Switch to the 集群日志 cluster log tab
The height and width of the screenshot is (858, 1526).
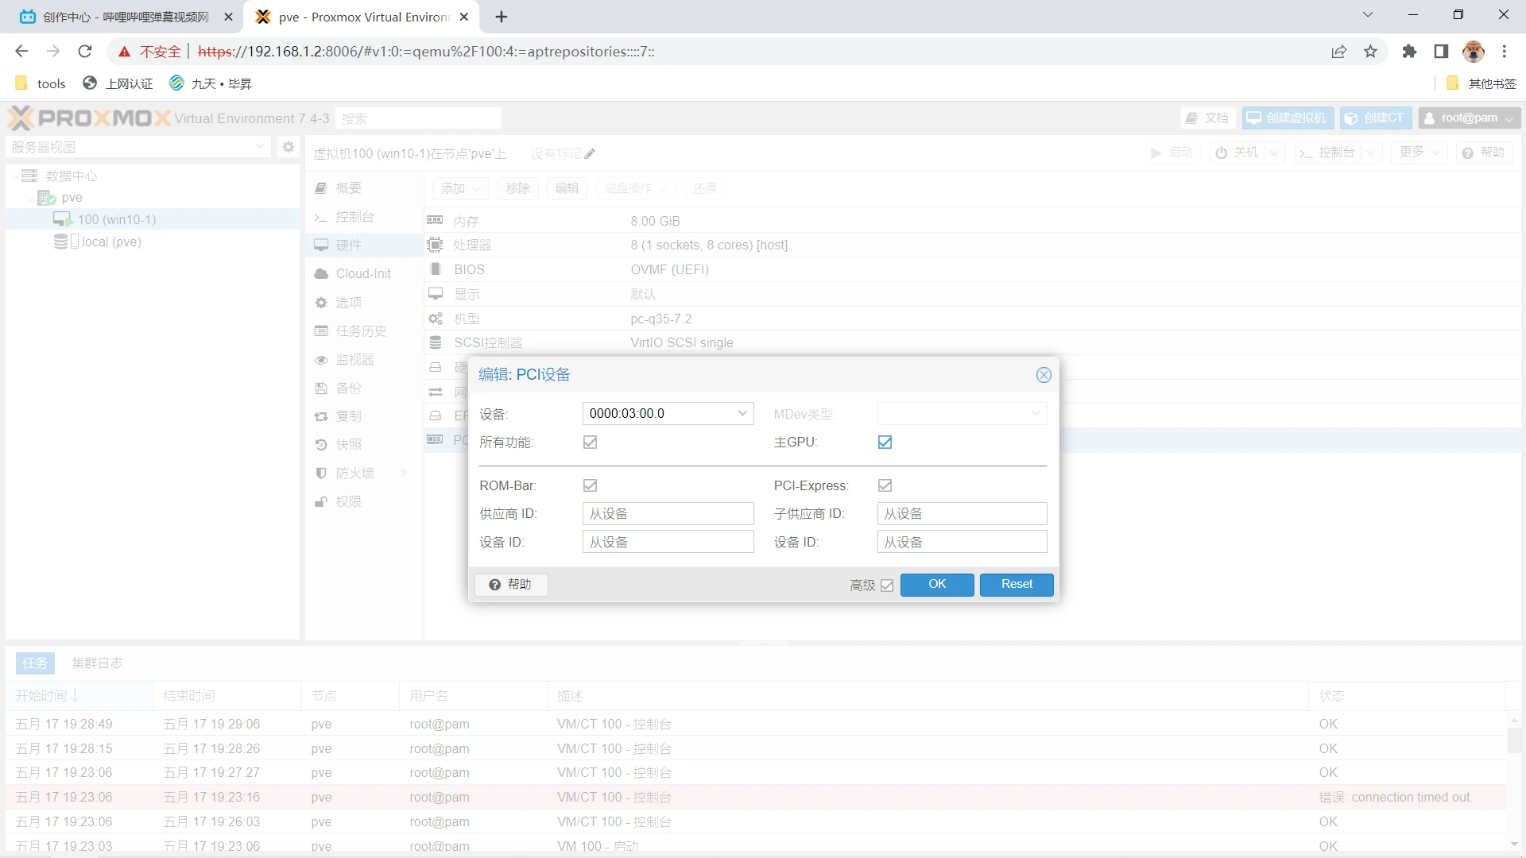[x=97, y=663]
